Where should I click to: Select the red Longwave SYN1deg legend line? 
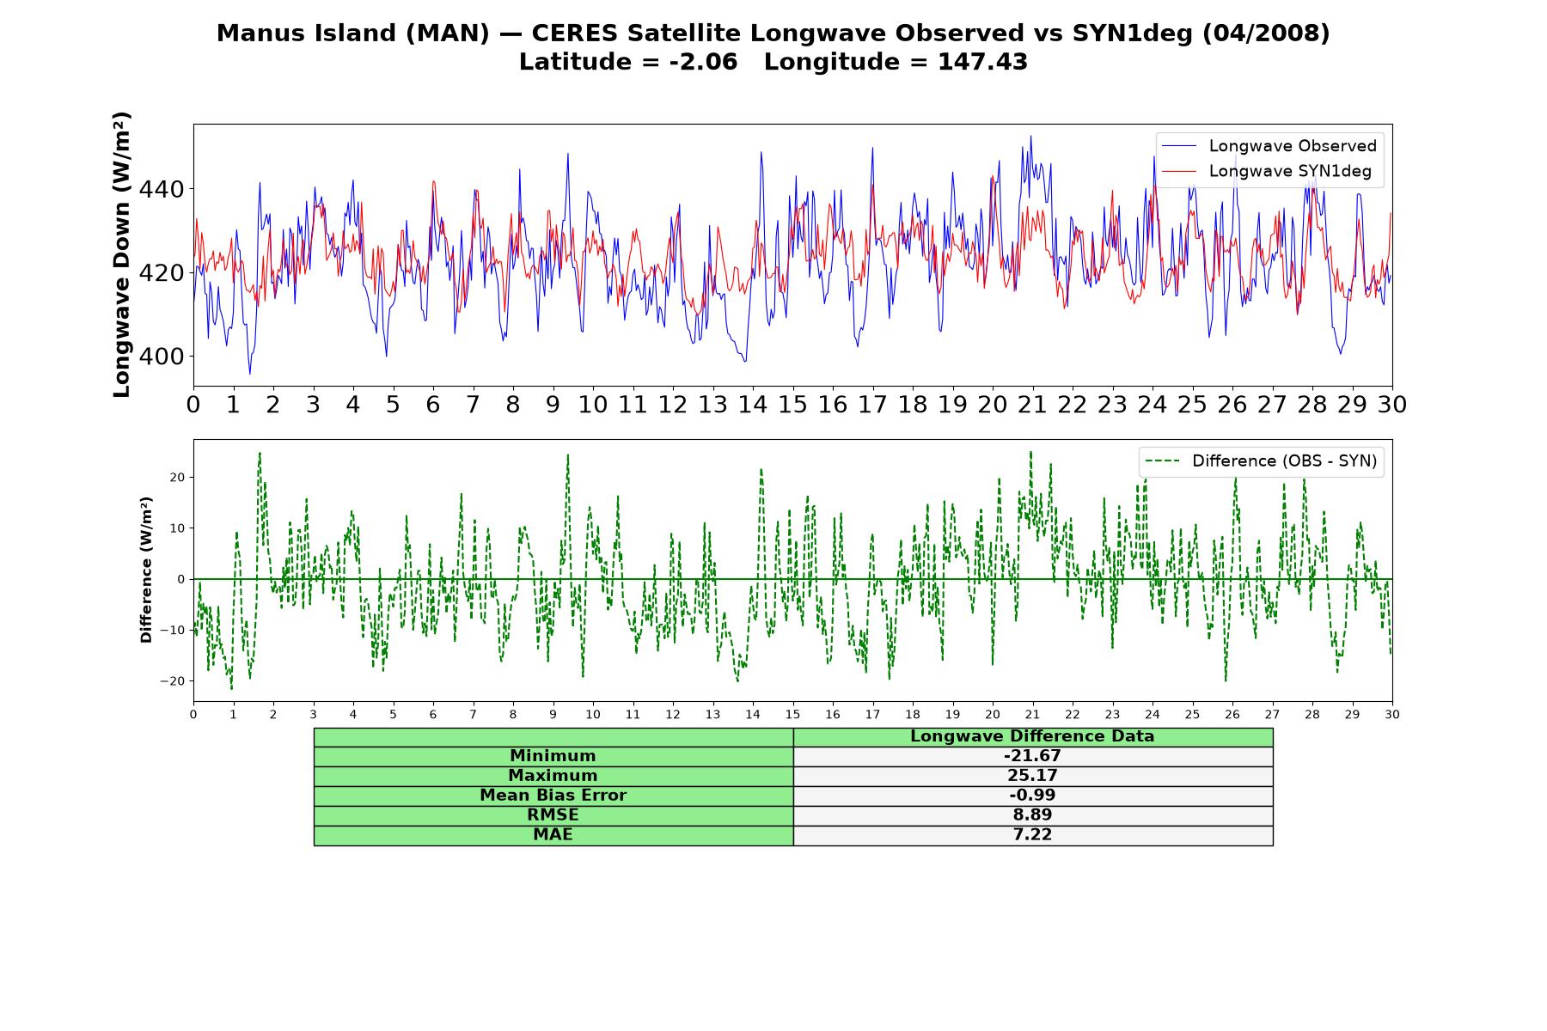(x=1179, y=171)
